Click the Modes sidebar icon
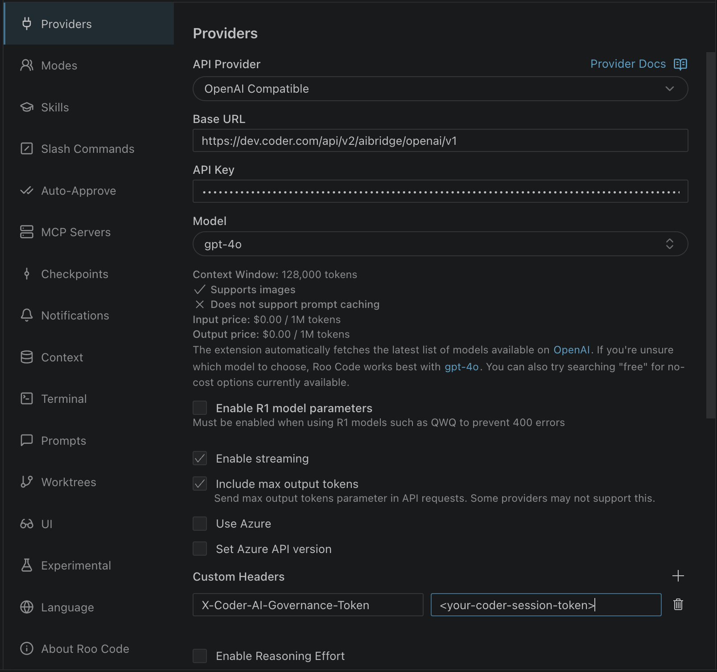The height and width of the screenshot is (672, 717). point(27,66)
